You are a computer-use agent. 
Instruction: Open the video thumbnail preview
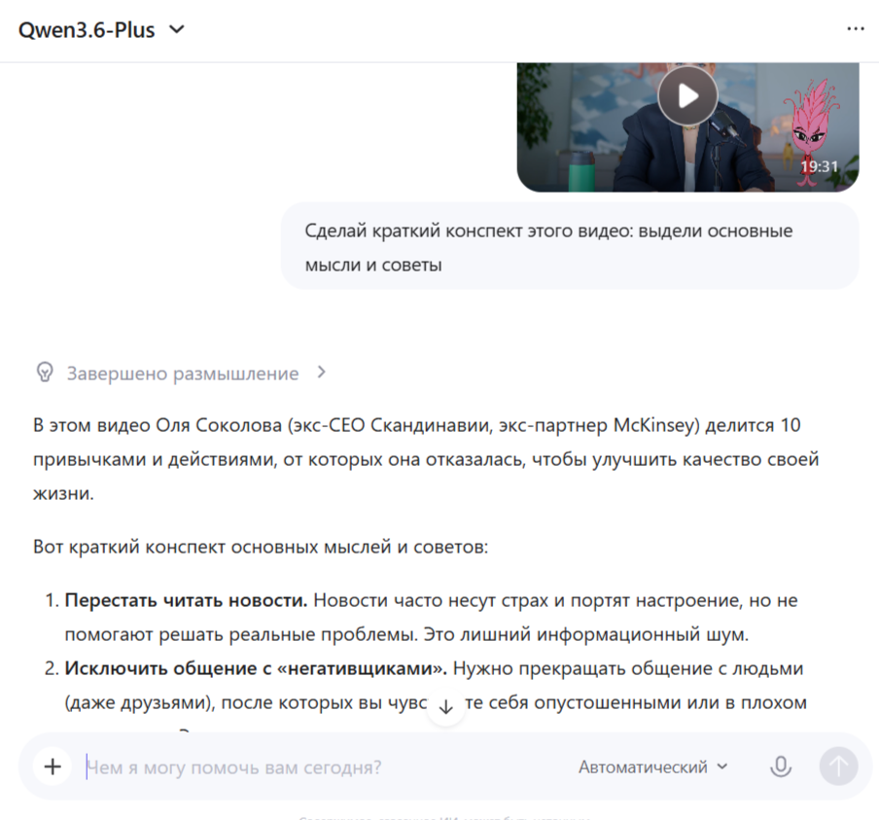tap(687, 127)
